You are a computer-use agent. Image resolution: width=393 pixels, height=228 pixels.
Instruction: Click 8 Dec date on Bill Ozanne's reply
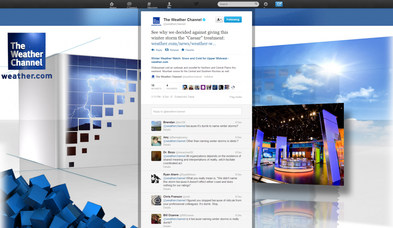[238, 215]
